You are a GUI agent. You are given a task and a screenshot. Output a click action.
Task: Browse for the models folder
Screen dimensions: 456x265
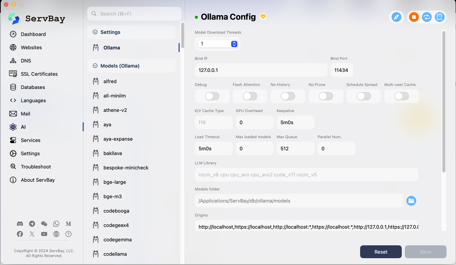pyautogui.click(x=411, y=201)
